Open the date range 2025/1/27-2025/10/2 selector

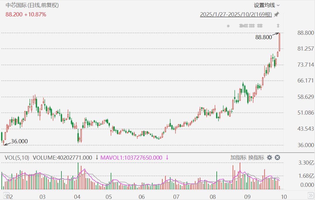click(x=236, y=14)
